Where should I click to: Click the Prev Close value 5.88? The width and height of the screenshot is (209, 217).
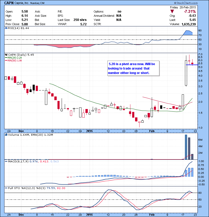[25, 24]
